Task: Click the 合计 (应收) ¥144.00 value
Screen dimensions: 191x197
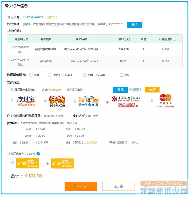Action: 42,142
